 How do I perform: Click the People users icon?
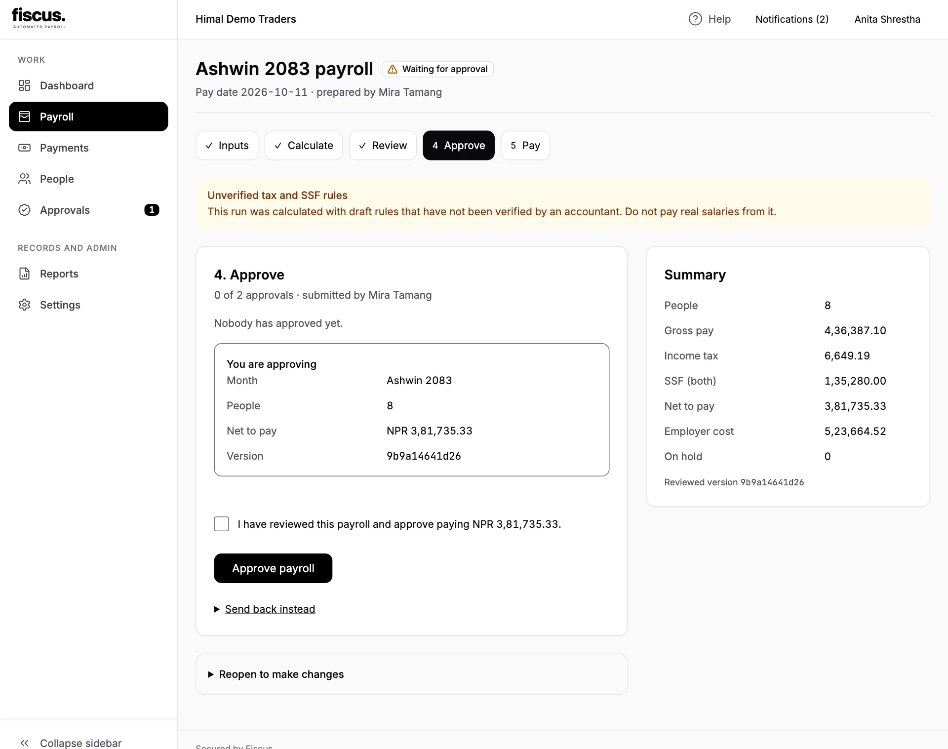click(24, 179)
